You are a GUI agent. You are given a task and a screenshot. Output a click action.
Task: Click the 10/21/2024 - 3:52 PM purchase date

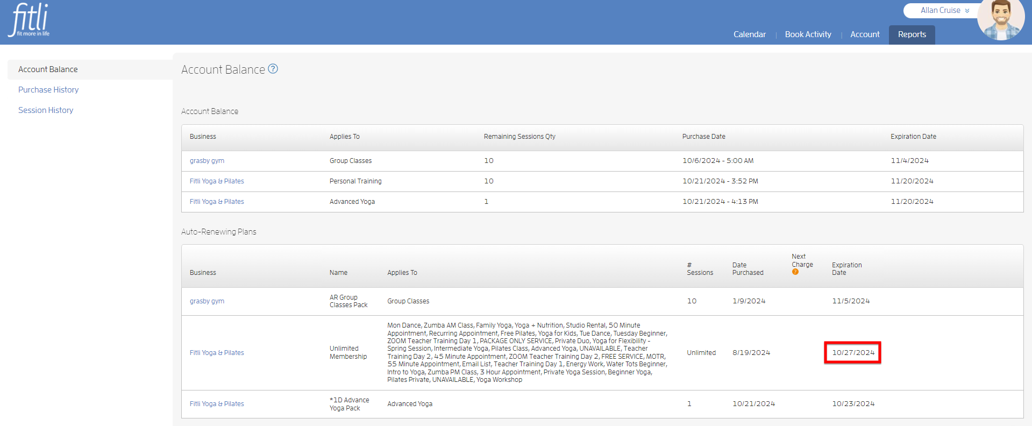[720, 181]
